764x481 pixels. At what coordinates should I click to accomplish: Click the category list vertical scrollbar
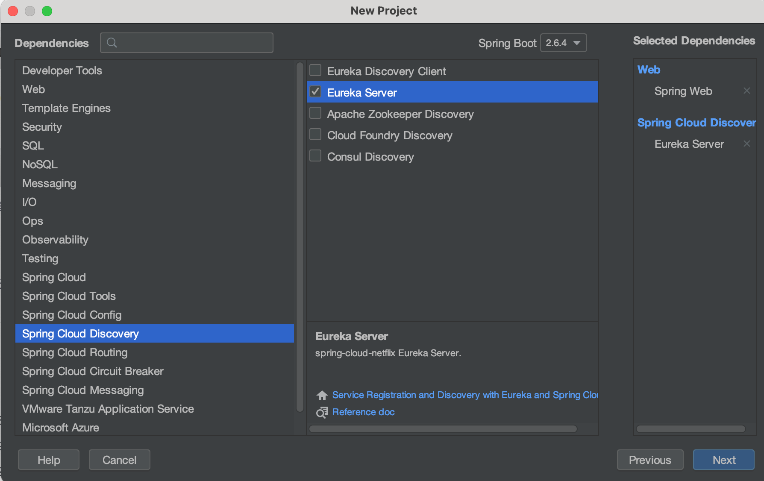click(x=300, y=237)
